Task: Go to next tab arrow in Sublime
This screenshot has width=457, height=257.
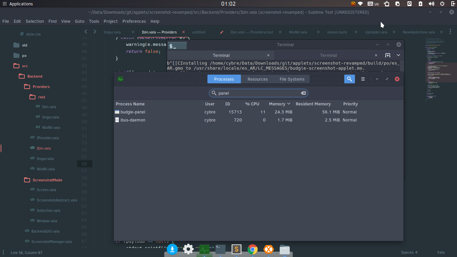Action: 95,31
